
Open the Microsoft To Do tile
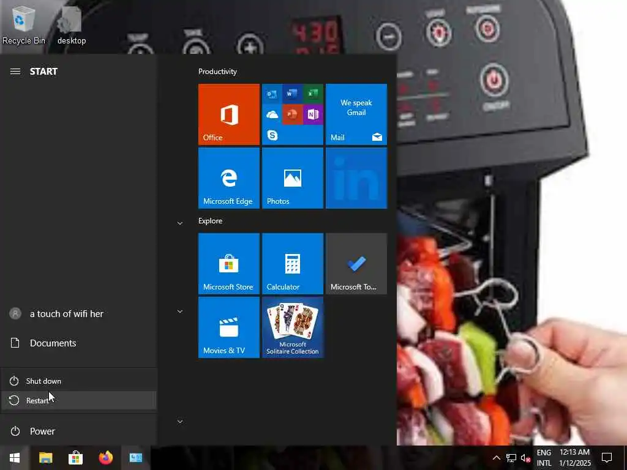click(356, 264)
